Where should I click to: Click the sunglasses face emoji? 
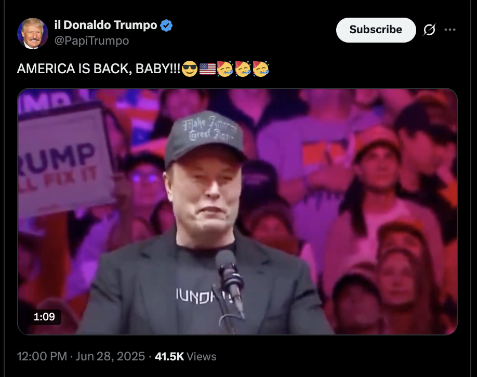[x=190, y=69]
